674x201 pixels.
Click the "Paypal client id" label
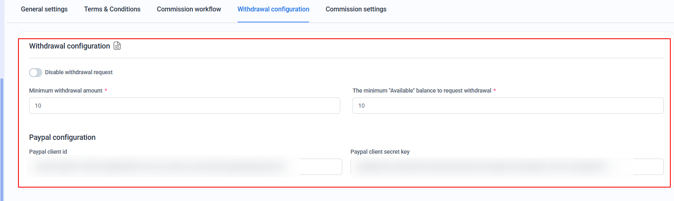(48, 152)
